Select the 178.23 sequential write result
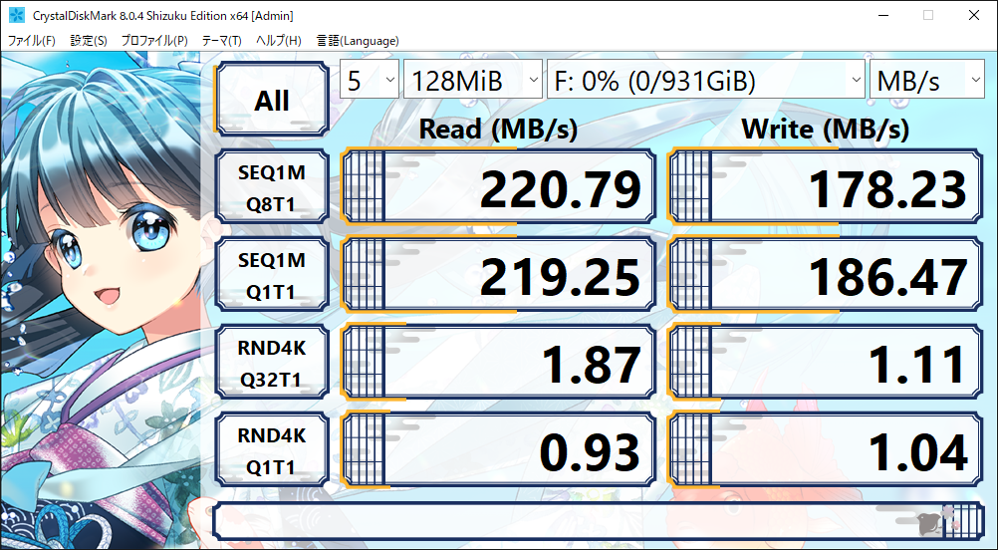 (826, 187)
